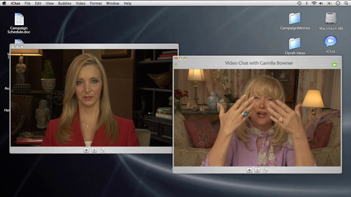Click the volume speaker icon

click(x=321, y=3)
